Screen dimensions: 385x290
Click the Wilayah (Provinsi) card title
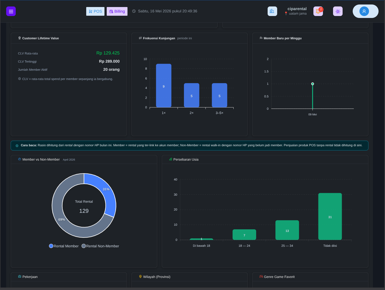point(157,277)
